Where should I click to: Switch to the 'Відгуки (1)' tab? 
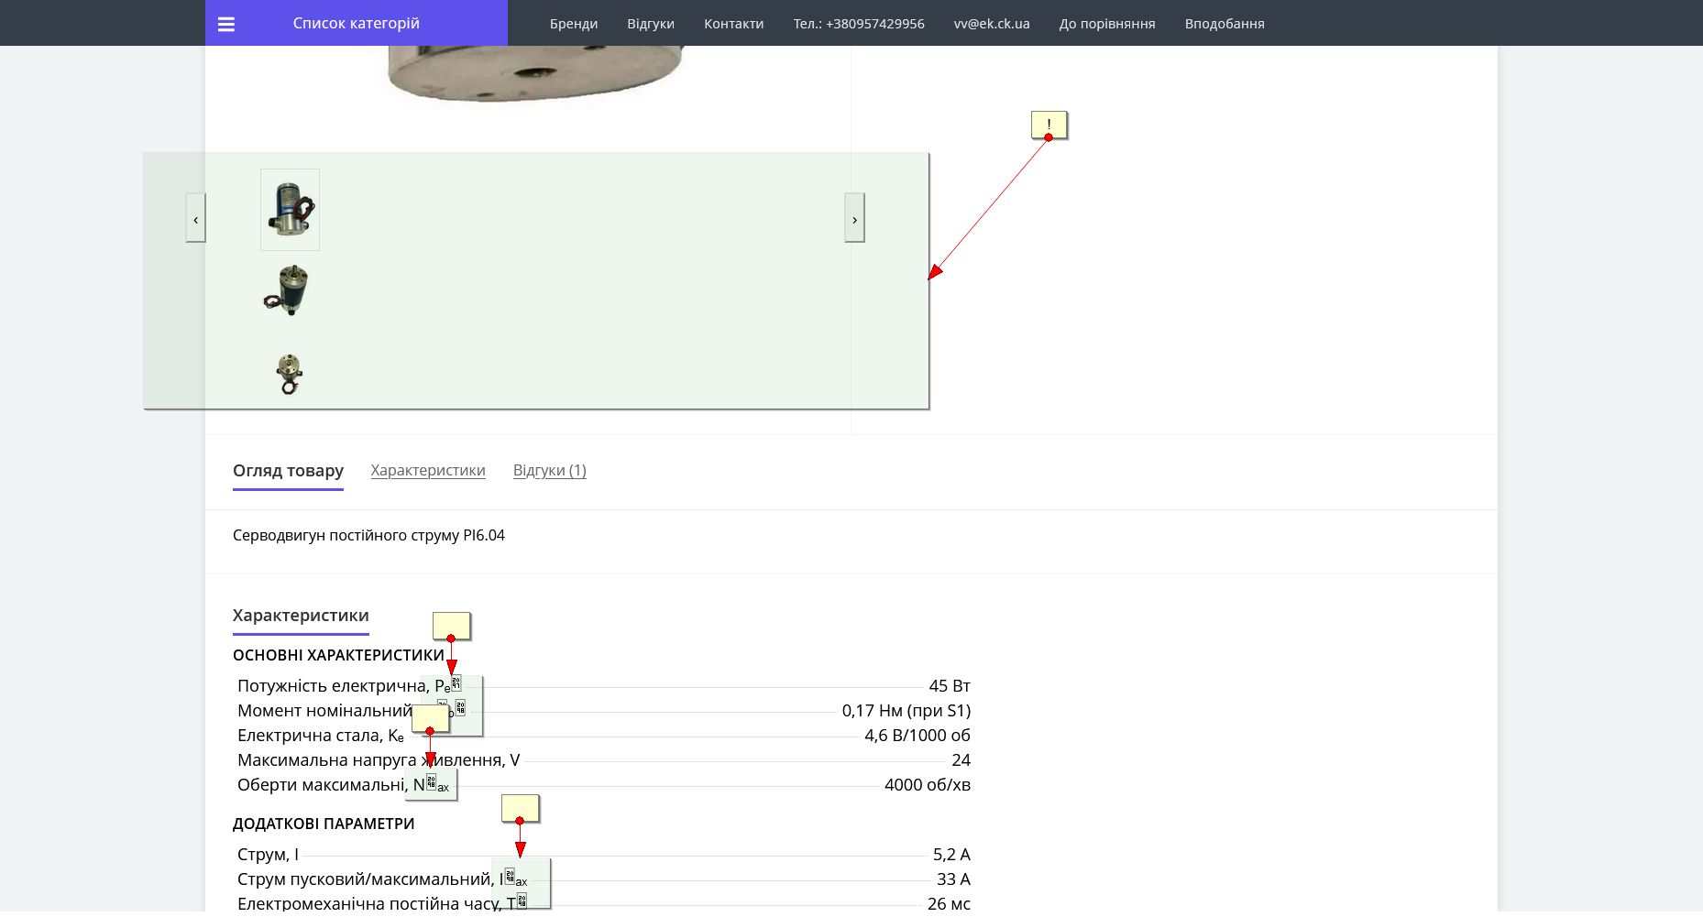(x=550, y=471)
